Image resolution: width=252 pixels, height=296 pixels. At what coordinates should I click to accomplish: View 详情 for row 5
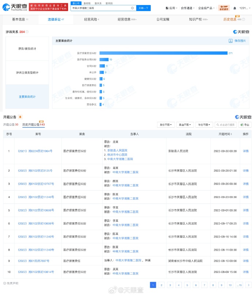pos(245,210)
